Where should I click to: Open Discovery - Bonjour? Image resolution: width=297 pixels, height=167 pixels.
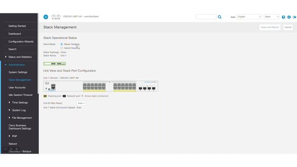point(20,152)
